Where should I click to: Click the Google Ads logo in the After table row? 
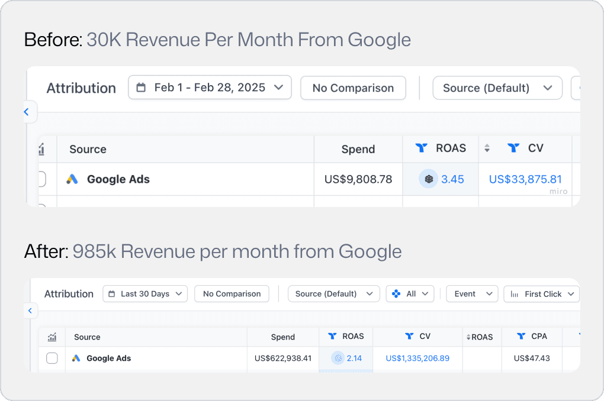coord(76,358)
